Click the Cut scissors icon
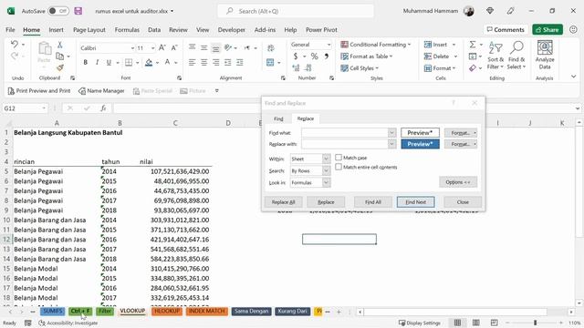The width and height of the screenshot is (584, 328). [x=59, y=45]
